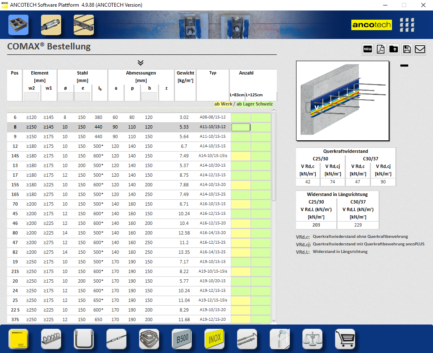433x353 pixels.
Task: Select the row with type A16-14/15-25
Action: point(212,252)
